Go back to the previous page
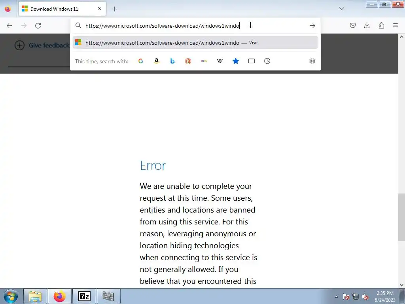Screen dimensions: 405x304 (x=9, y=26)
